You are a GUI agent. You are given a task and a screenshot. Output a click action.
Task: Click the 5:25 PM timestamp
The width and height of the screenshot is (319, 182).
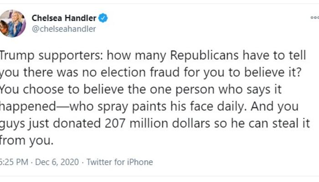(x=14, y=162)
